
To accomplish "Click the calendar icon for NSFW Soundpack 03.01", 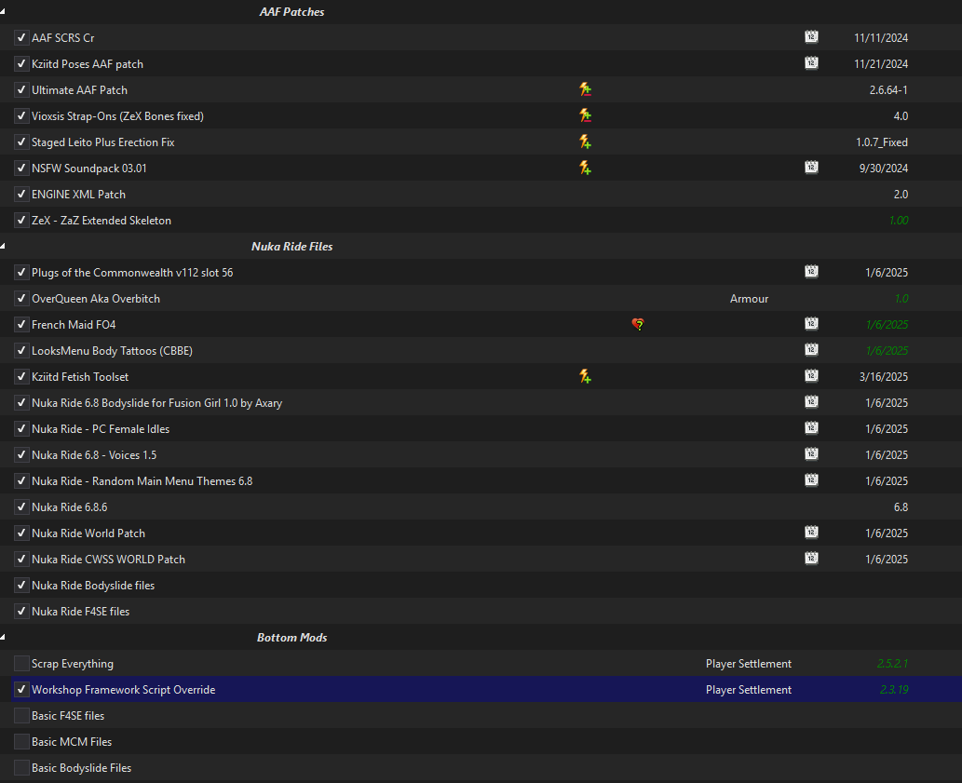I will tap(811, 167).
